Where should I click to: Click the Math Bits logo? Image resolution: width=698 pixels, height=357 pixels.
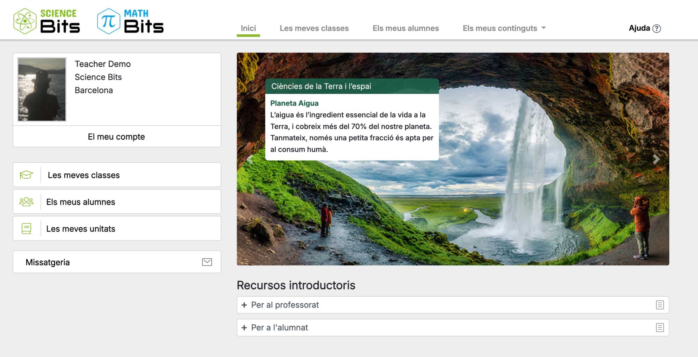point(130,21)
